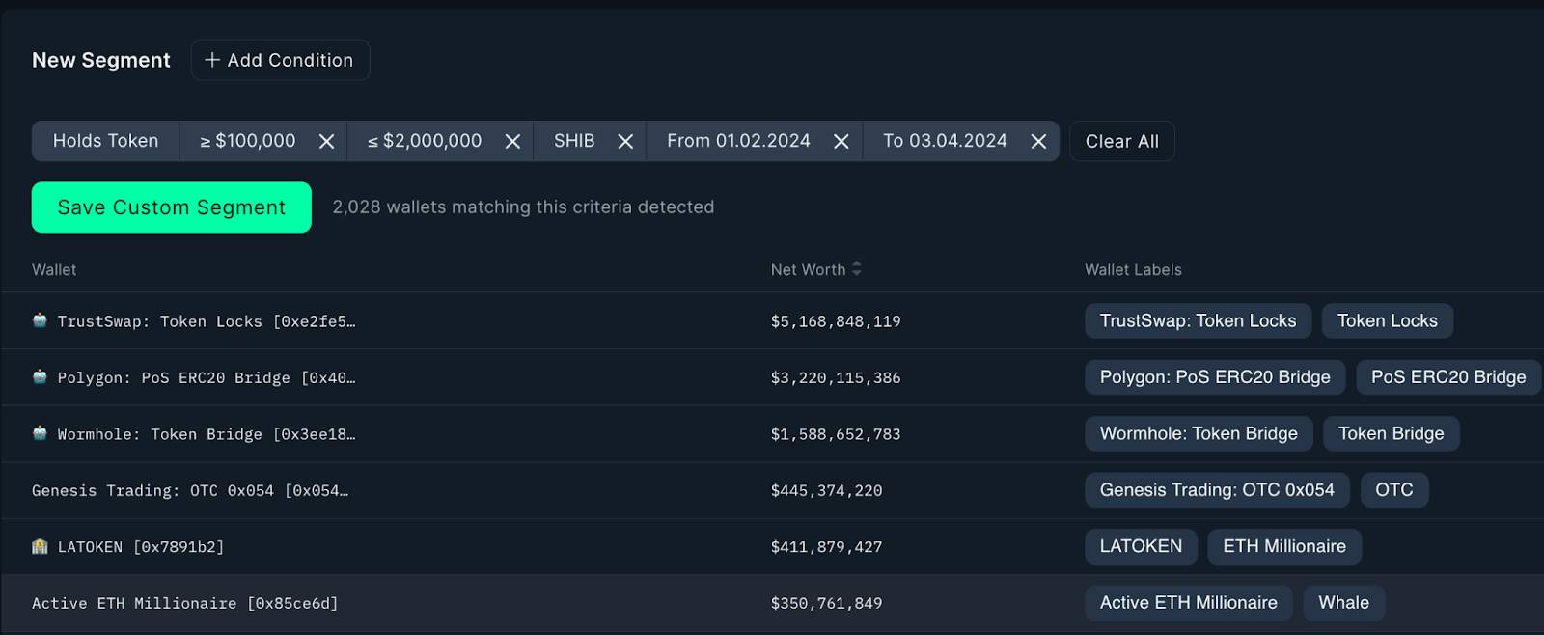The height and width of the screenshot is (635, 1544).
Task: Open Wormhole: Token Bridge [0x3ee18… wallet
Action: pos(206,434)
